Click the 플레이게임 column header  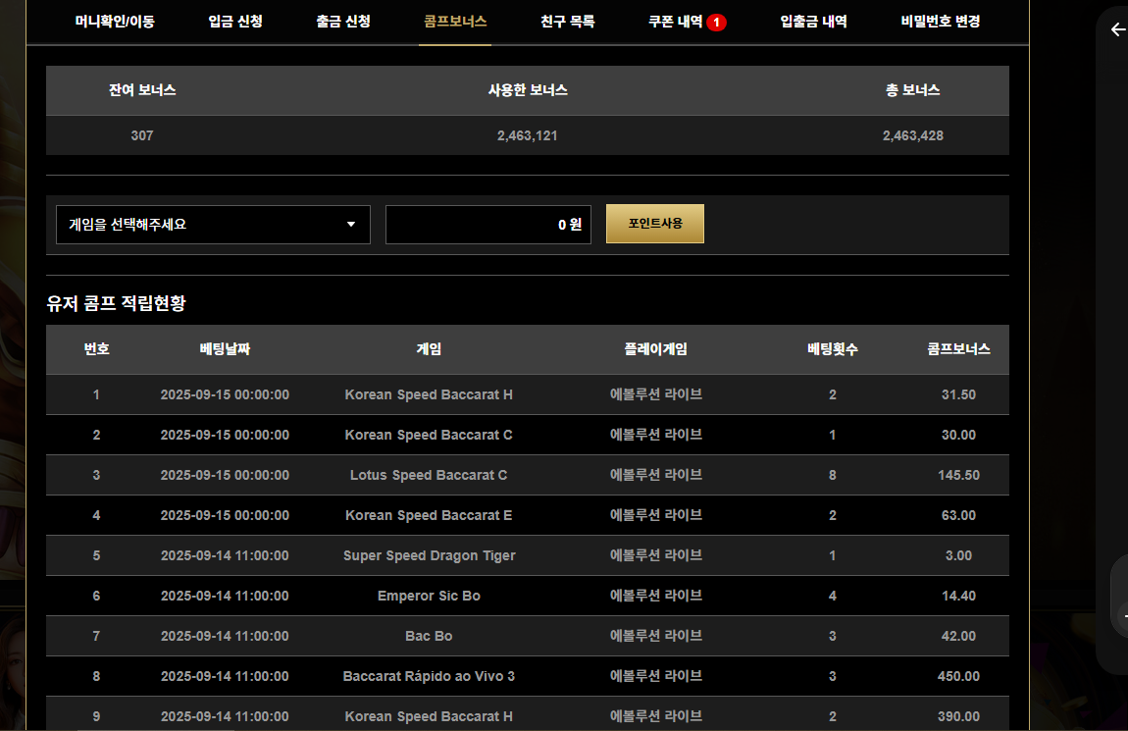coord(655,349)
